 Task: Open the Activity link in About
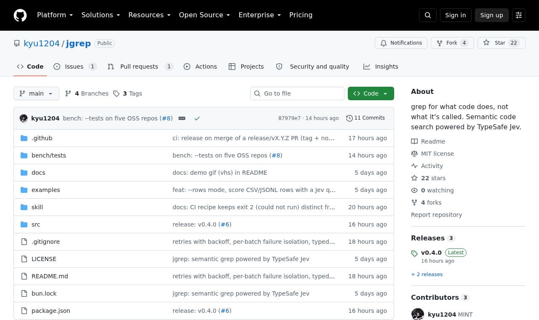[427, 166]
